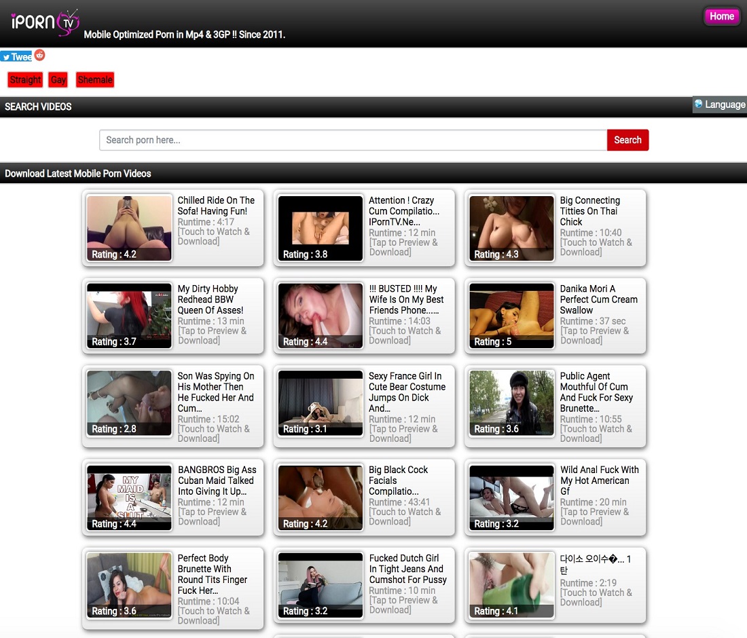Image resolution: width=747 pixels, height=638 pixels.
Task: Open the 'Danika Mori' video title link
Action: (598, 299)
